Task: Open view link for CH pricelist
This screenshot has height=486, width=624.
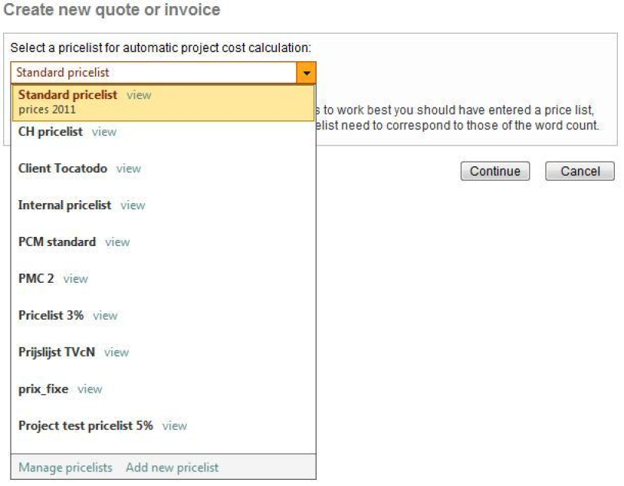Action: pos(104,132)
